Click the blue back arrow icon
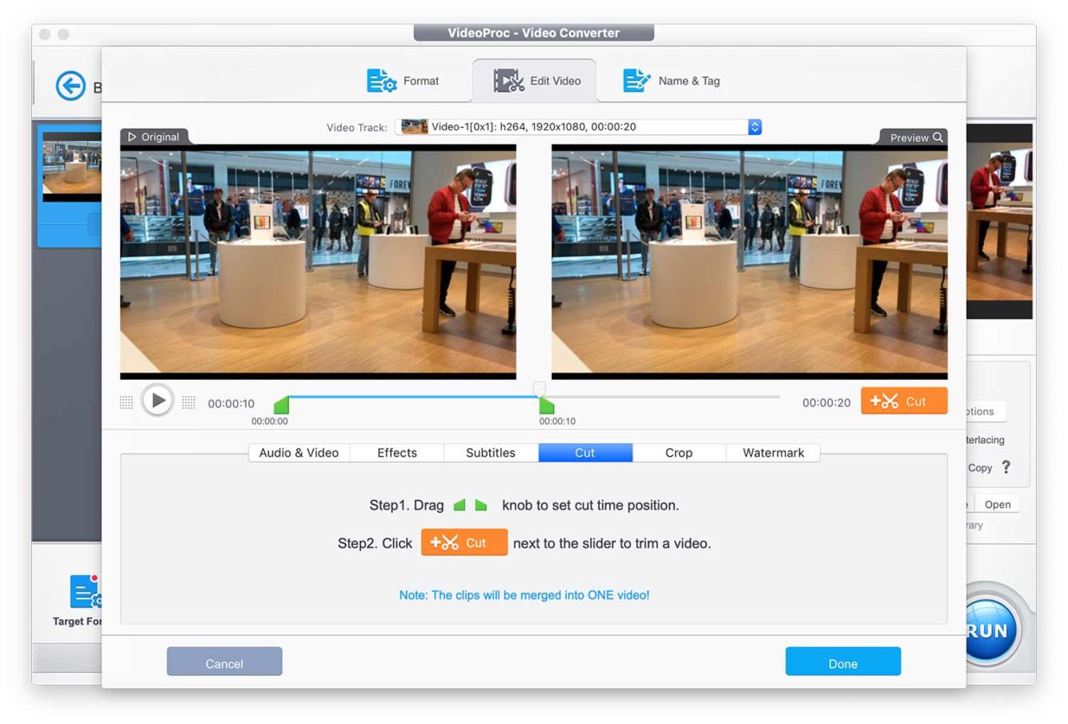This screenshot has width=1068, height=724. tap(70, 86)
